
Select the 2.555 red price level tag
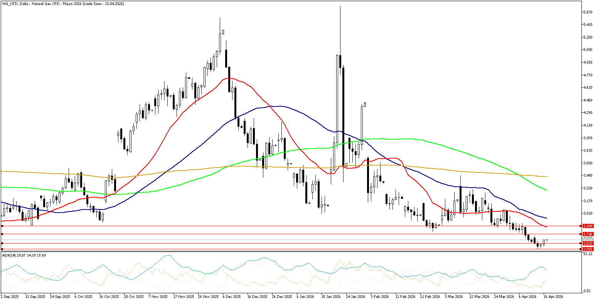[588, 249]
